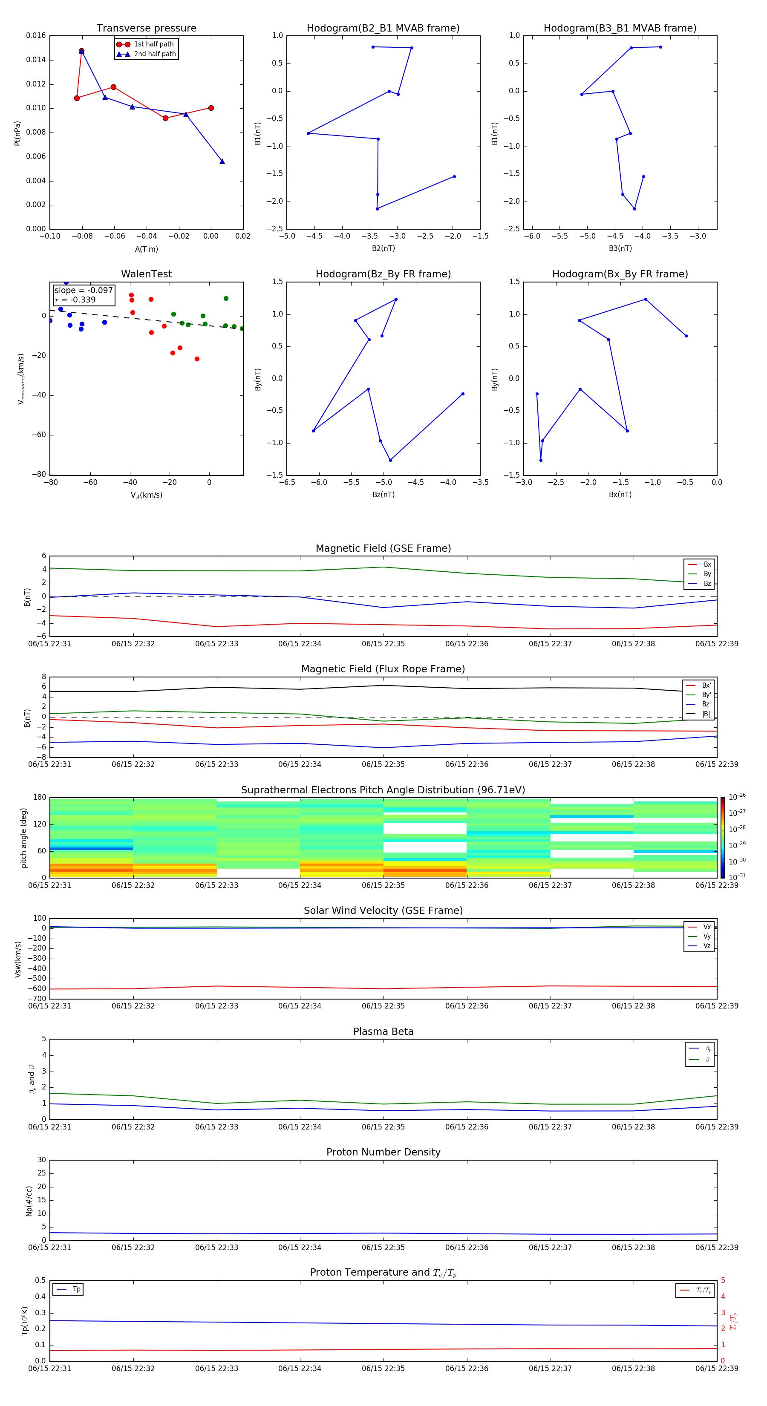Viewport: 767px width, 1406px height.
Task: Click the "B3(nT)" x-axis label
Action: [620, 248]
